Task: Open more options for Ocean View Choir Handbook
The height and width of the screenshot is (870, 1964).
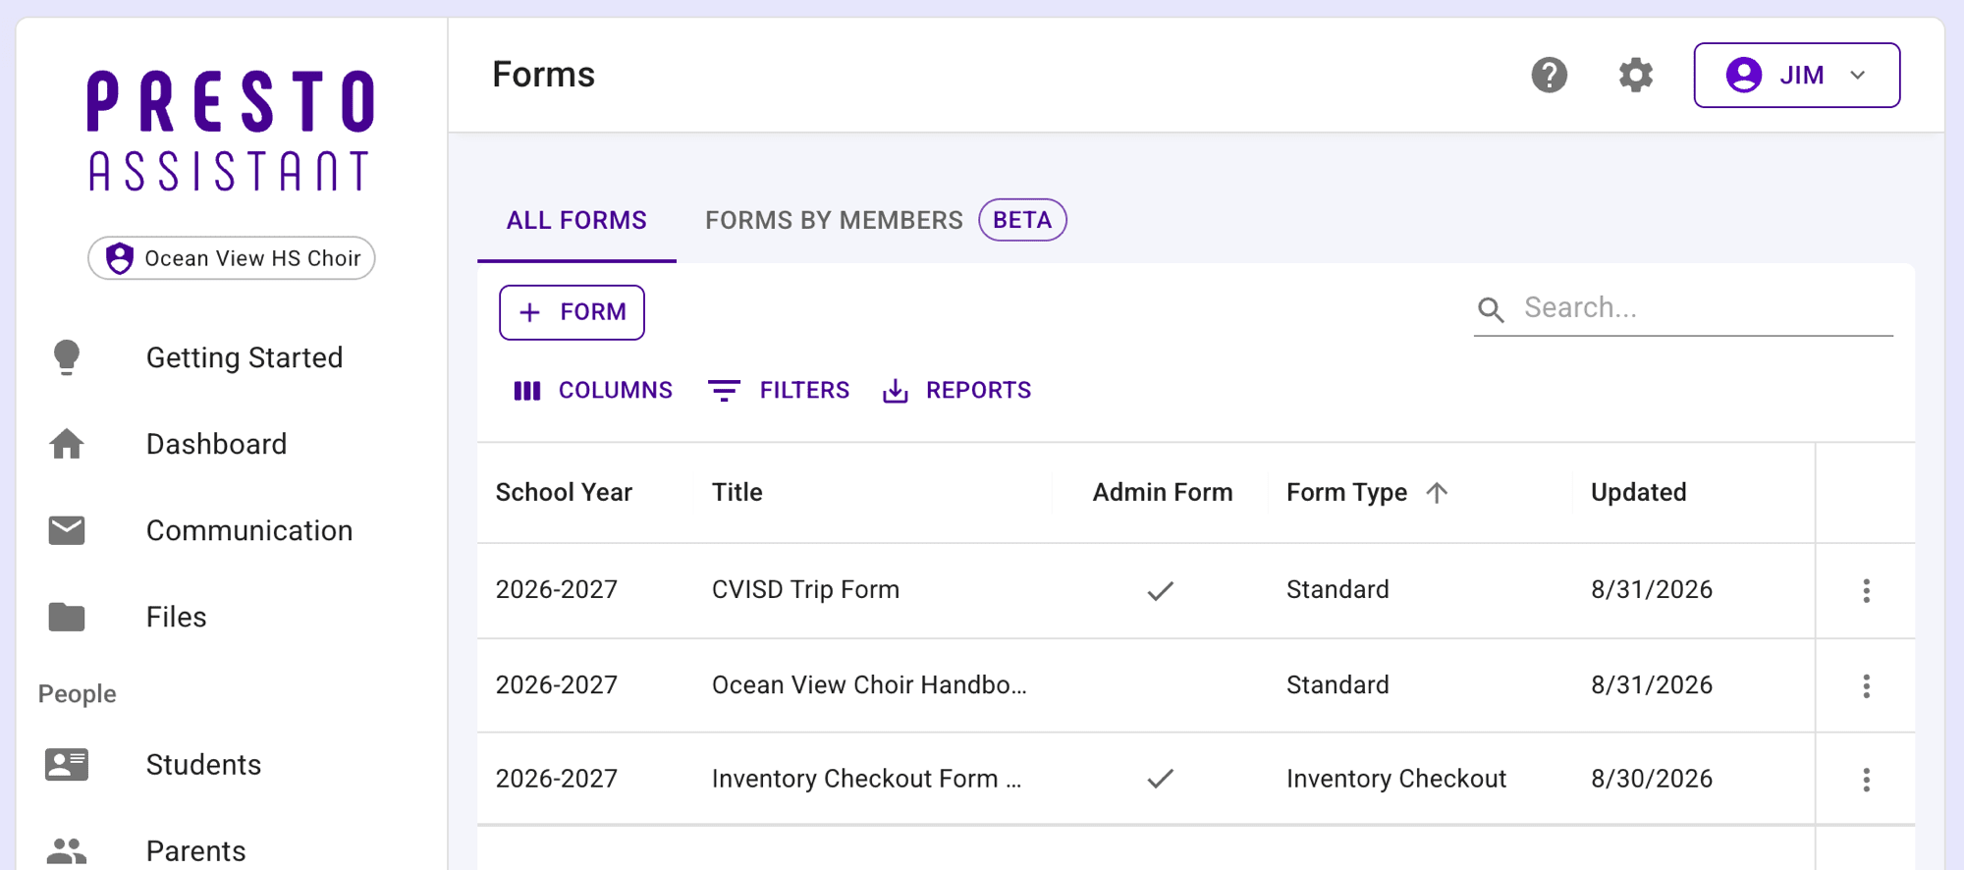Action: [1866, 685]
